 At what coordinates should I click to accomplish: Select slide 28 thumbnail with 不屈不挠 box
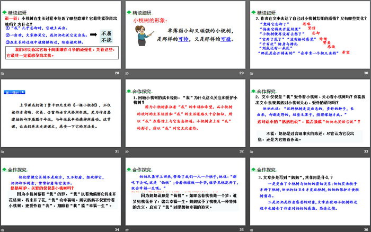click(61, 35)
